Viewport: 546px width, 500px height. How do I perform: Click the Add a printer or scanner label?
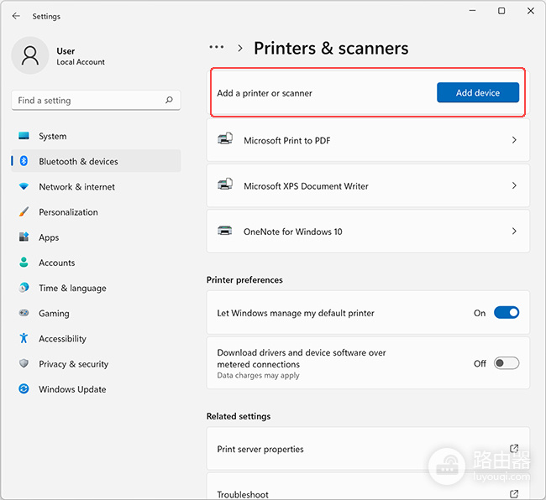(x=265, y=93)
